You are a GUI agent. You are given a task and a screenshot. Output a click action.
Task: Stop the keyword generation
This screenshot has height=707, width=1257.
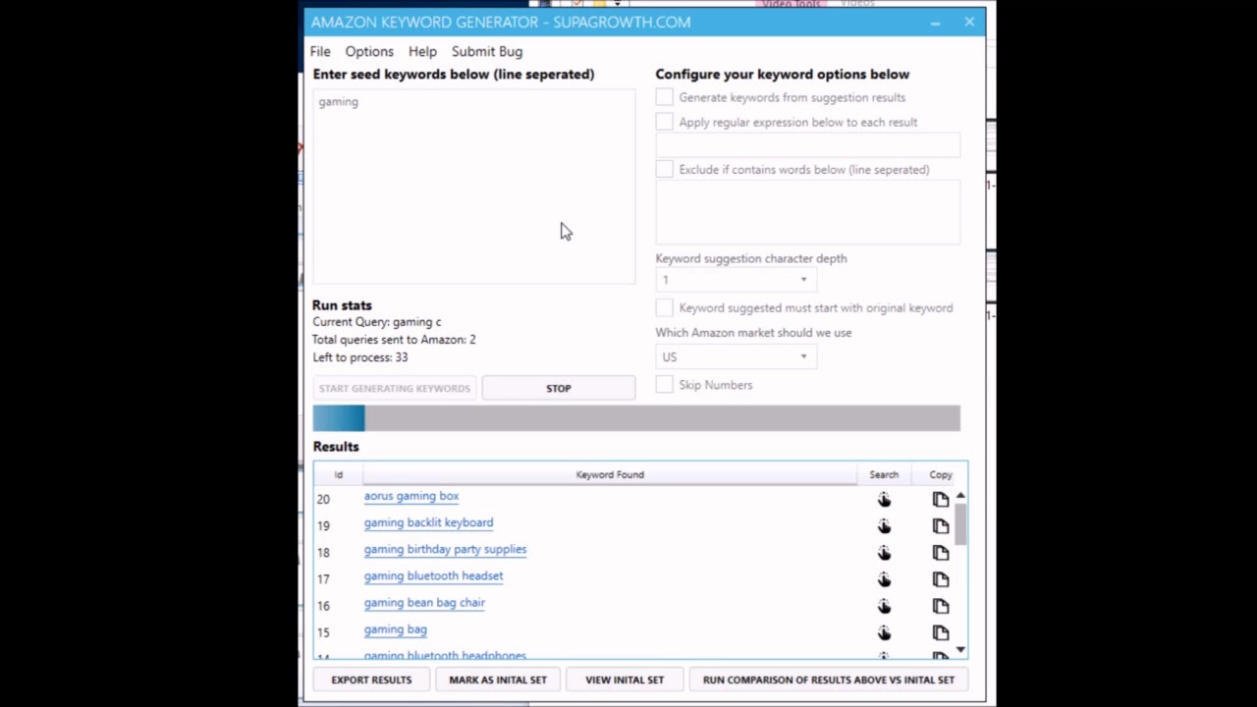click(x=559, y=388)
